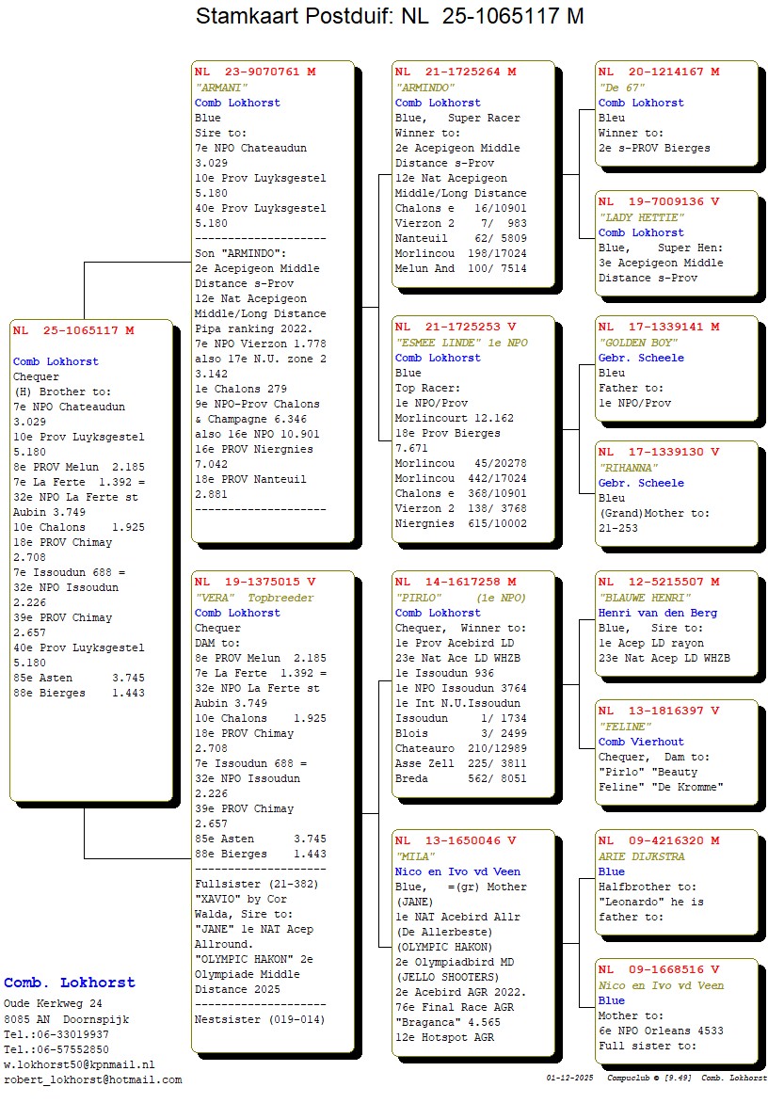The width and height of the screenshot is (768, 1103).
Task: Choose "GOLDEN BOY" pigeon entry
Action: (637, 343)
